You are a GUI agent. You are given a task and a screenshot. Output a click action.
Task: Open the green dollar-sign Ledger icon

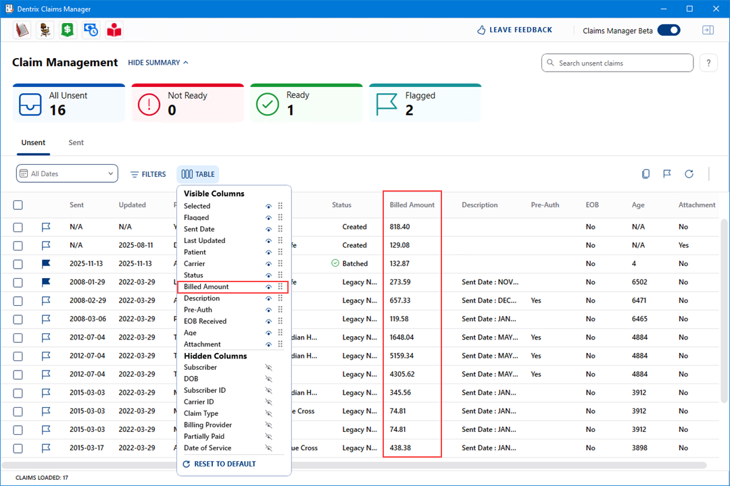point(68,30)
